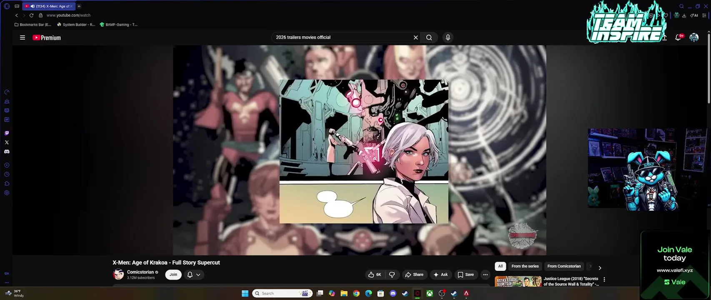View site security lock info

40,15
